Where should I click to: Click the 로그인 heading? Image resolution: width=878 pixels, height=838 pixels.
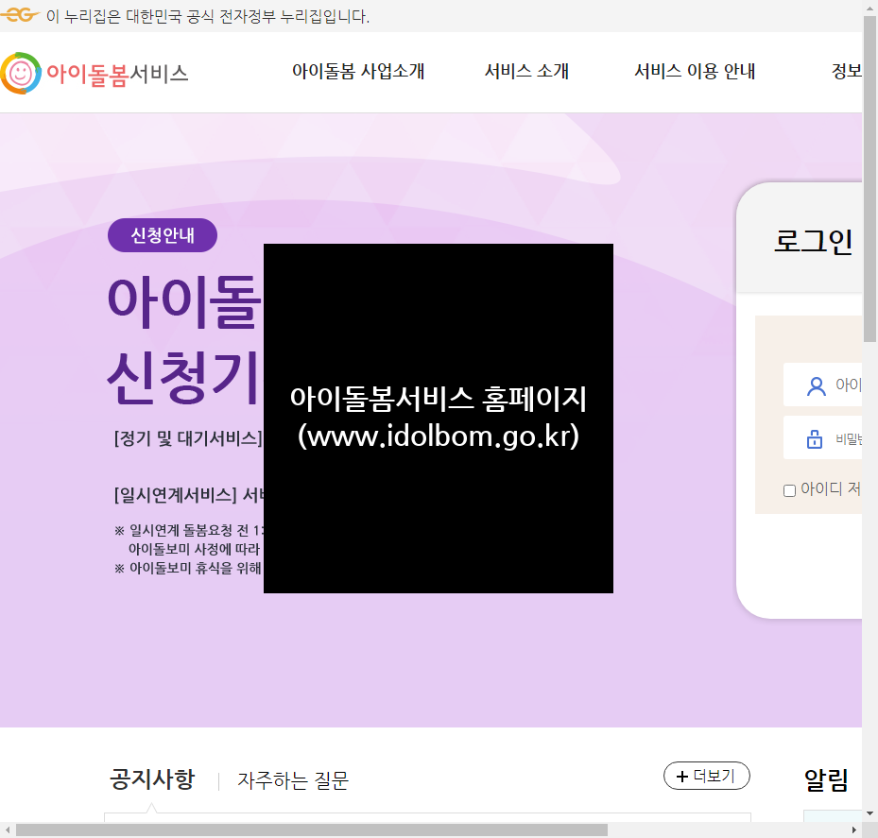(813, 241)
